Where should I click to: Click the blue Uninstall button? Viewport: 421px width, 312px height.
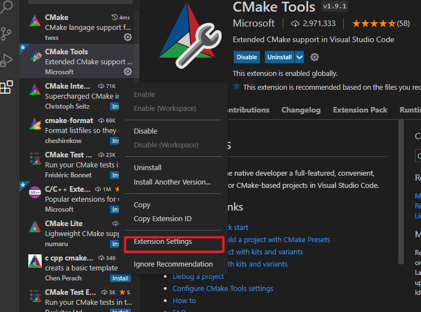pos(279,57)
